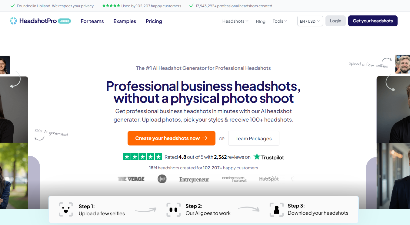Click 'Founded in Holland. We respect your privacy.'
The height and width of the screenshot is (225, 410).
56,6
